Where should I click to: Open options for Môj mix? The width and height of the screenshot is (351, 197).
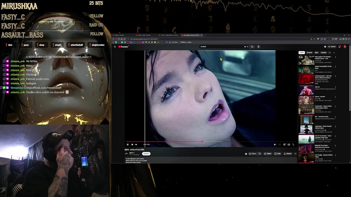click(335, 87)
